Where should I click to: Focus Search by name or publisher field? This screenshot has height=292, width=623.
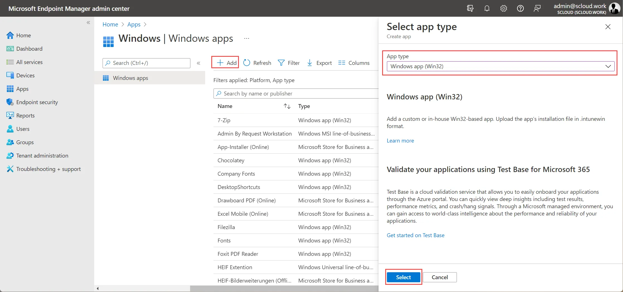click(x=296, y=94)
